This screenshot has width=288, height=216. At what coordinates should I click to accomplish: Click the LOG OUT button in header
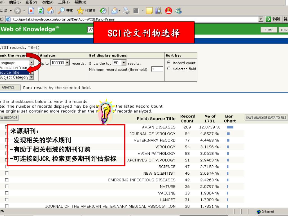pyautogui.click(x=283, y=30)
